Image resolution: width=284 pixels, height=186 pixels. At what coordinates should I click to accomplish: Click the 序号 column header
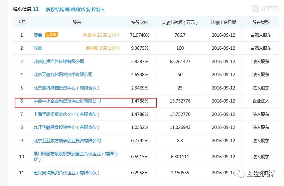[x=22, y=22]
